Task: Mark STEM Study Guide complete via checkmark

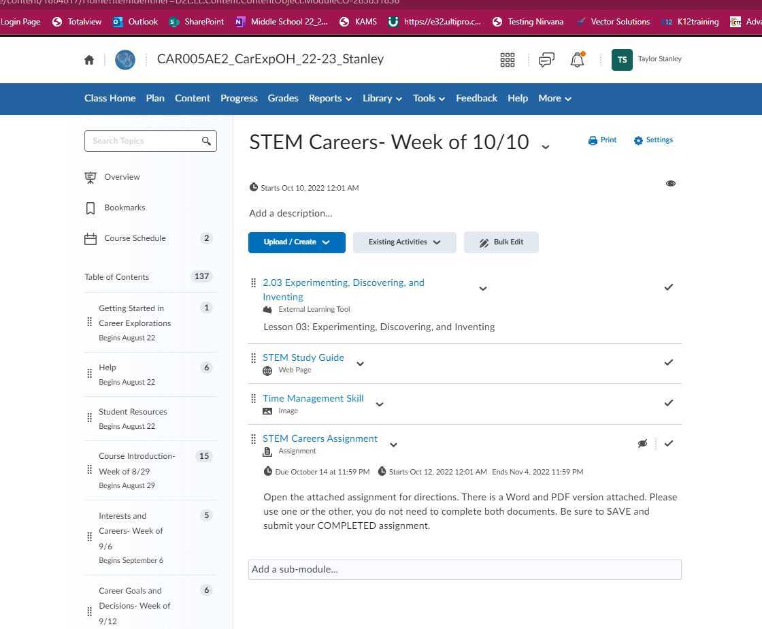Action: click(668, 362)
